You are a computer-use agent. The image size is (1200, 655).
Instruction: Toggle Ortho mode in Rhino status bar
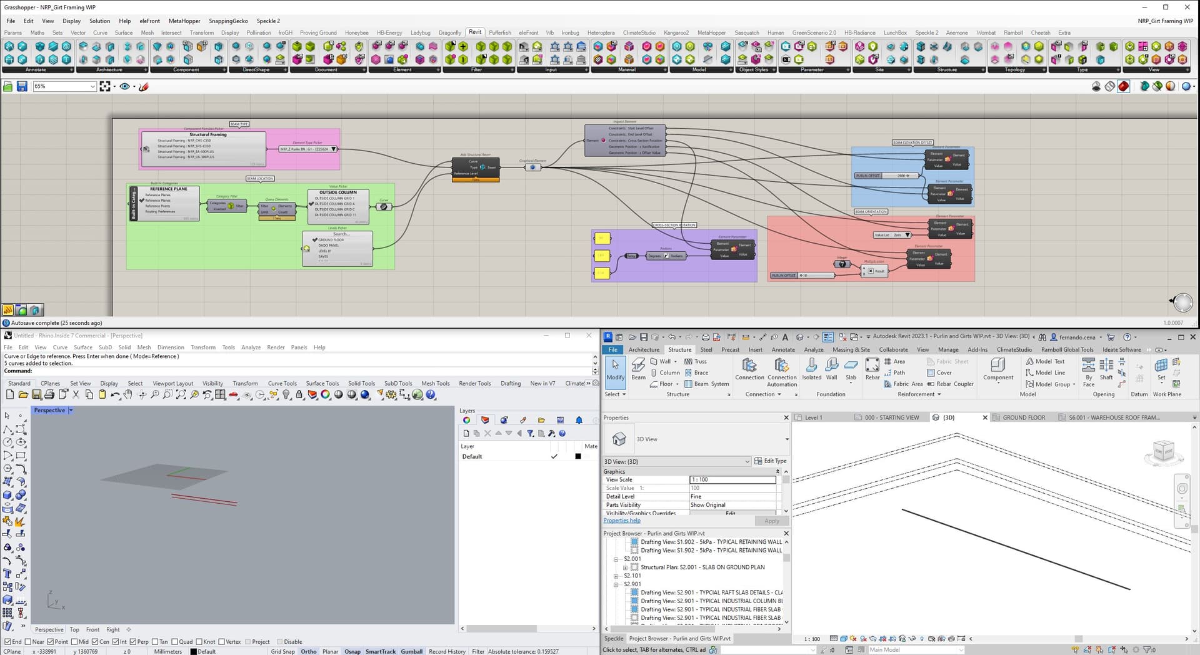(x=309, y=651)
